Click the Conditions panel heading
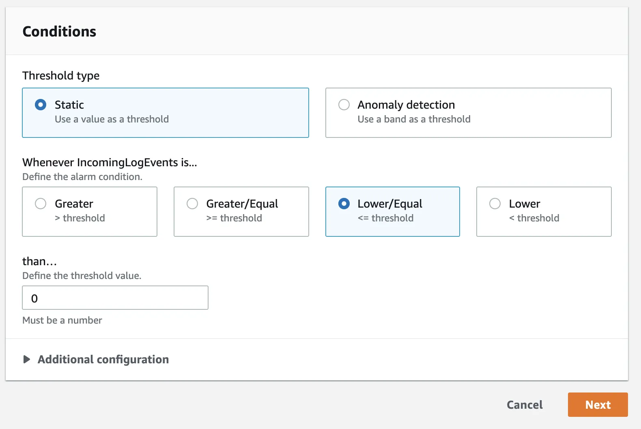This screenshot has height=429, width=641. pyautogui.click(x=59, y=32)
